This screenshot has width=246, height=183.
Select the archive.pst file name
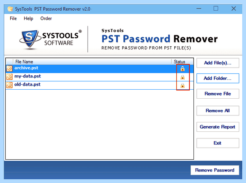coord(26,68)
